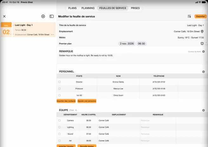Click the name Marcus Lee
Viewport: 208px width, 147px height.
click(x=118, y=89)
